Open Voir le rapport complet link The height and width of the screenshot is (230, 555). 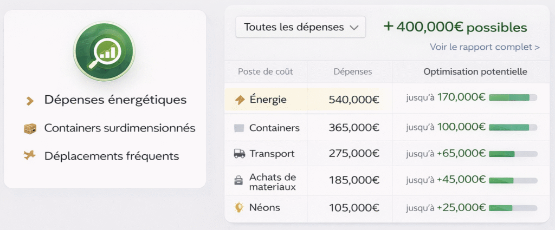tap(485, 47)
